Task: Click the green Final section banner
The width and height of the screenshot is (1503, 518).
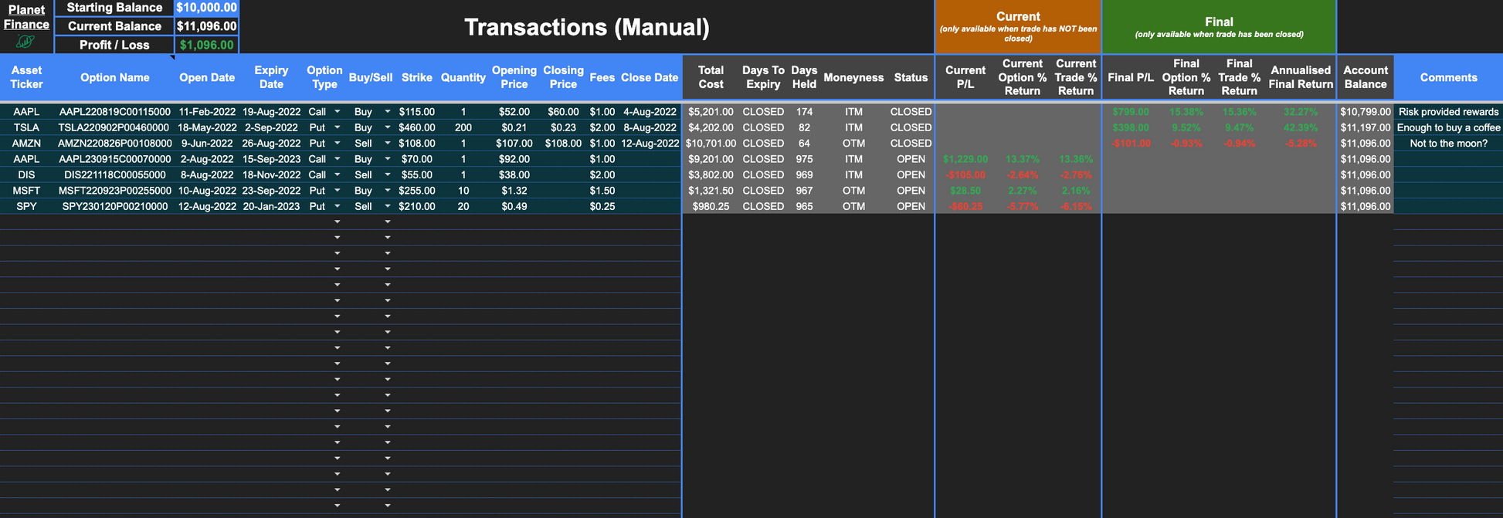Action: pos(1218,27)
